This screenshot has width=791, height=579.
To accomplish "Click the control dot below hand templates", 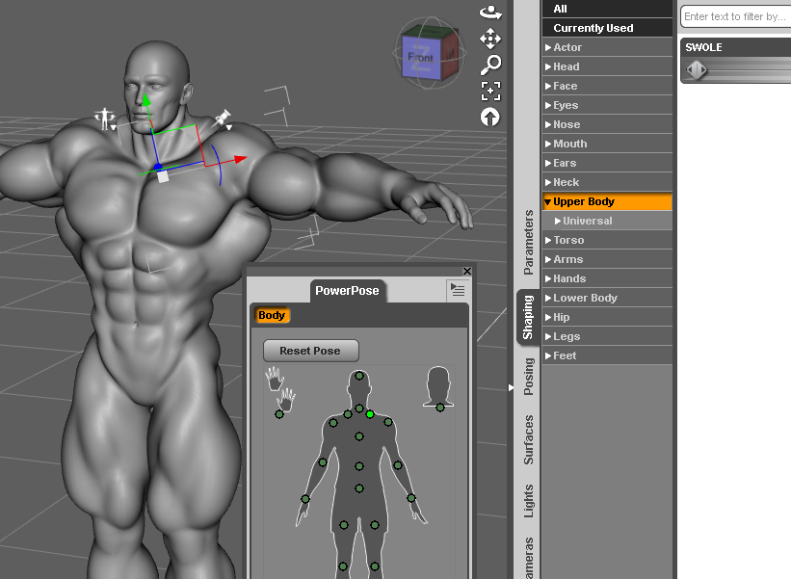I will tap(279, 414).
